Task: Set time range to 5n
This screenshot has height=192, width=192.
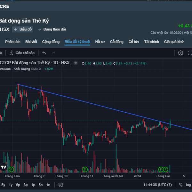Action: coord(41,185)
